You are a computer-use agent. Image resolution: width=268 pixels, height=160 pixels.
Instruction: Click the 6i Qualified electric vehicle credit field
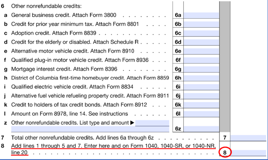[x=202, y=87]
